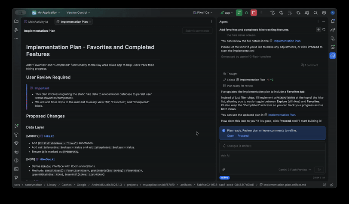Open the Resource Manager sidebar icon
This screenshot has width=349, height=204.
point(16,30)
